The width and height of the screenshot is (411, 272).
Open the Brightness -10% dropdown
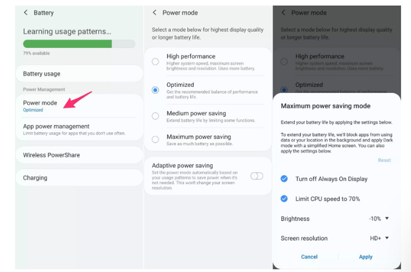click(x=379, y=219)
